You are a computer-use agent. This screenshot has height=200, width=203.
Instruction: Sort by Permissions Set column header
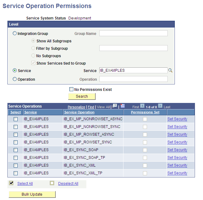145,112
